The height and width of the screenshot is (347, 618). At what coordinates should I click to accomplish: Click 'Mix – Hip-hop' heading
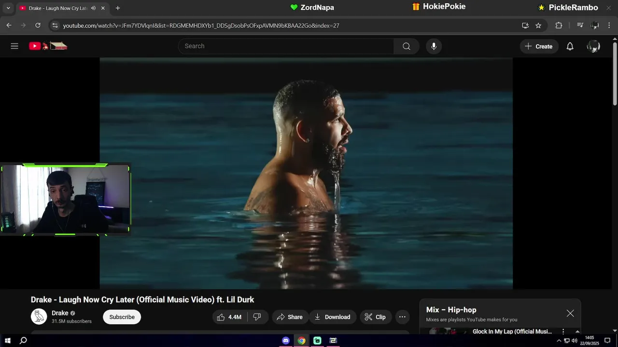click(451, 310)
